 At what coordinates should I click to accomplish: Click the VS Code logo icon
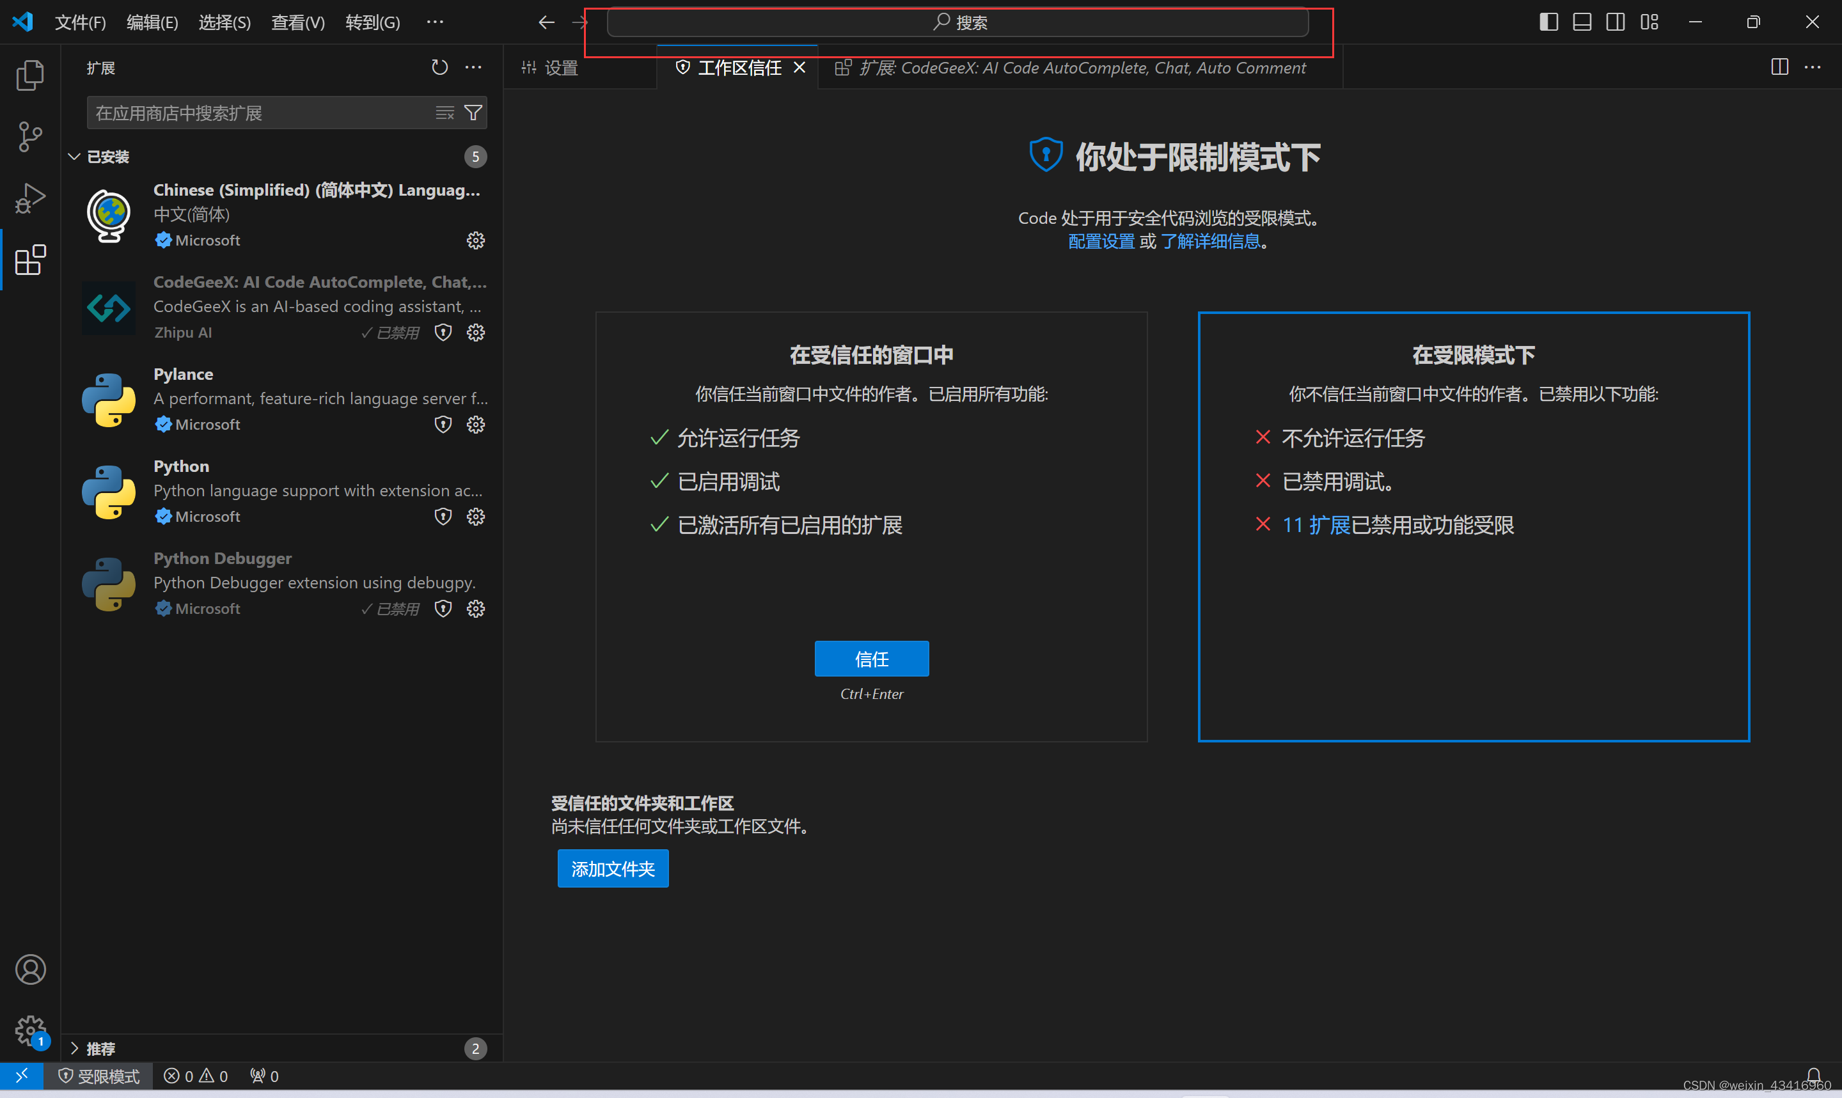click(22, 22)
